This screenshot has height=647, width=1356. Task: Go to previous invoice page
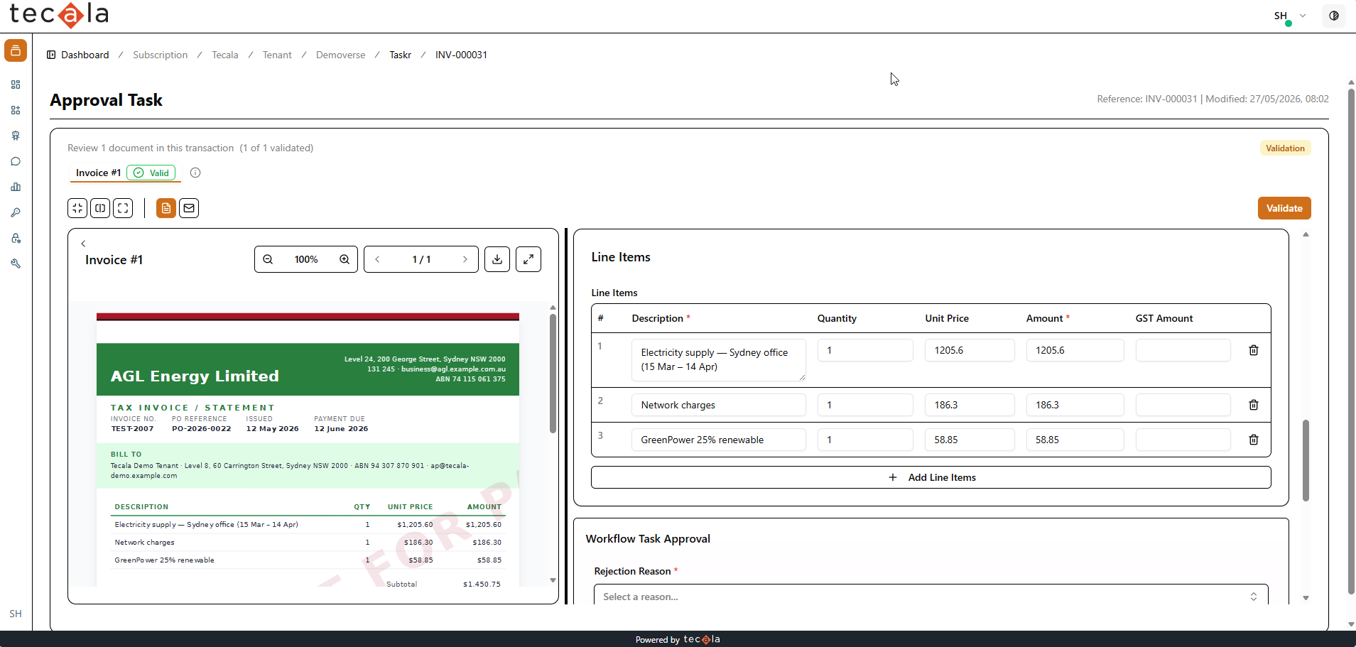(x=377, y=259)
